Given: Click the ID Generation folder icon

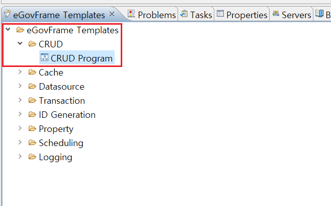Looking at the screenshot, I should pos(33,114).
